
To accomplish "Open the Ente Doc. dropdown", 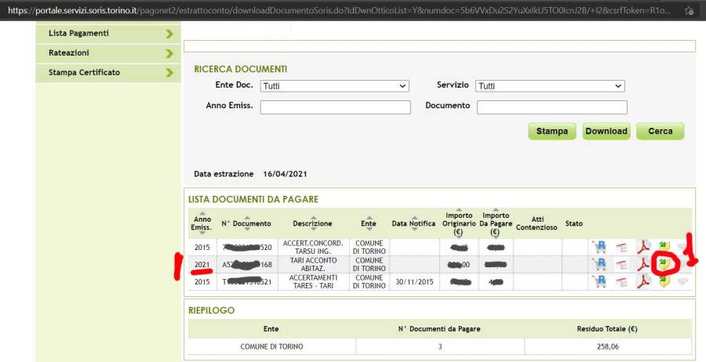I will tap(335, 86).
